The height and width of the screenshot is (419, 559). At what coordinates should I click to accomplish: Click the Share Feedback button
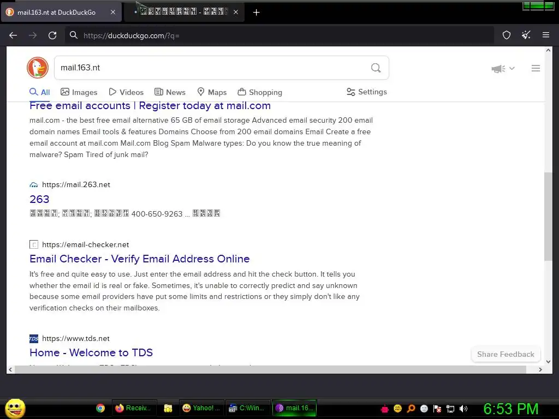click(x=506, y=354)
